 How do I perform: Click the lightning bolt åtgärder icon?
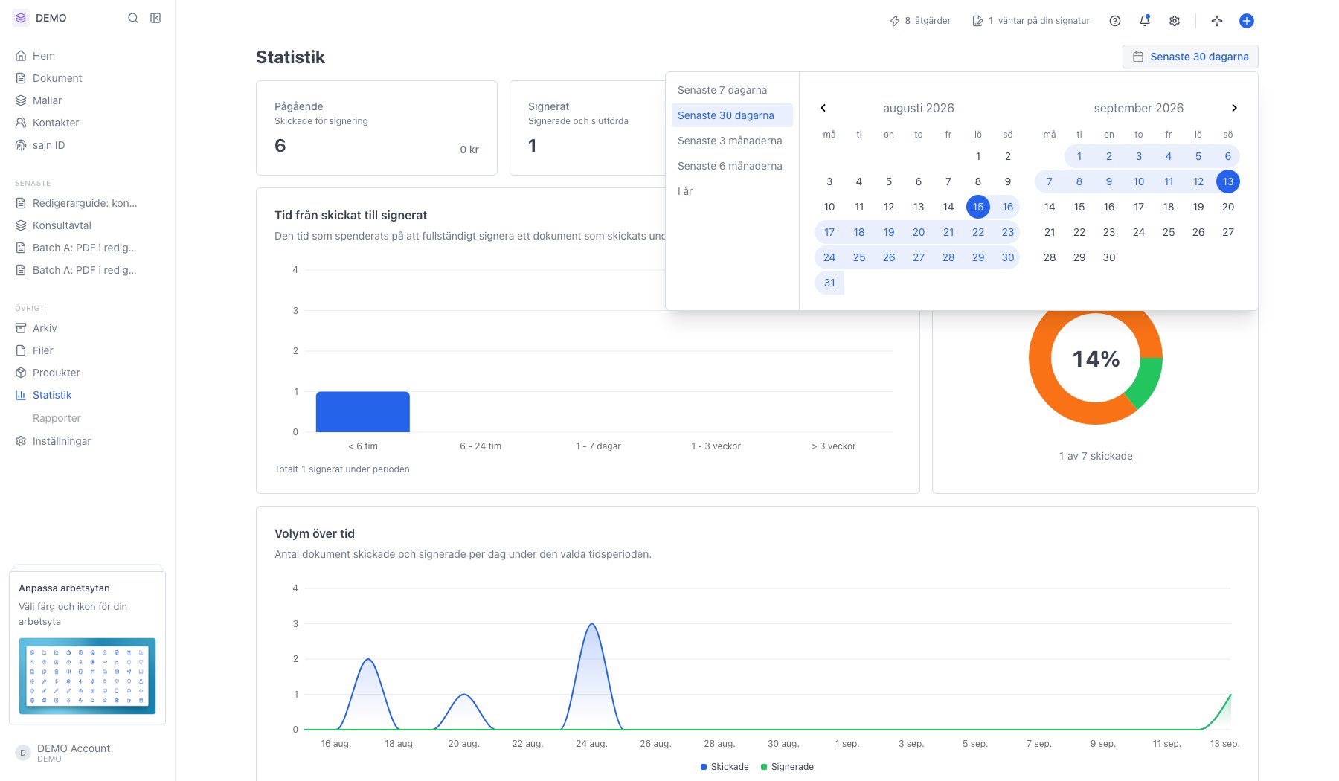[895, 21]
